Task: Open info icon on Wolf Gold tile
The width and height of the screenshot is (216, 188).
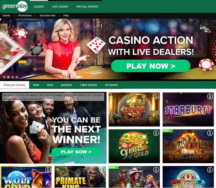Action: (x=48, y=170)
